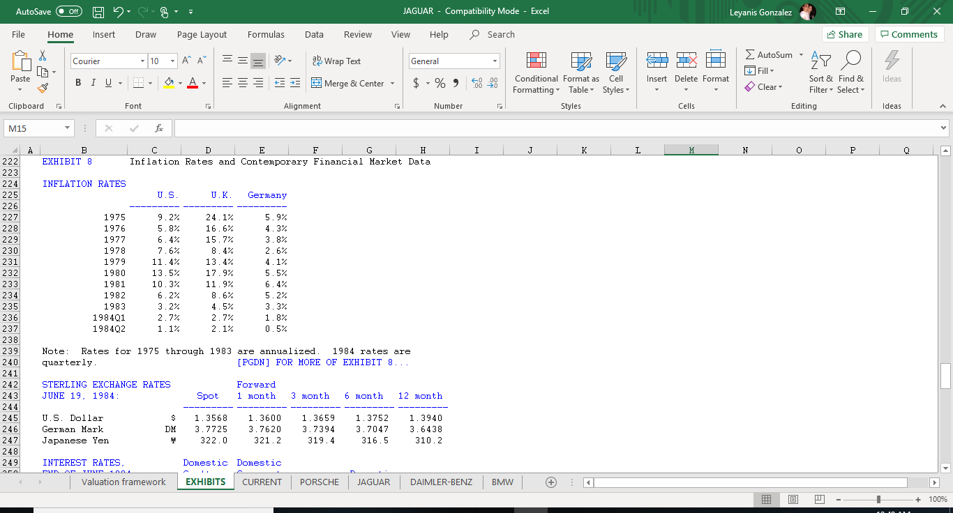Select Bottom Align icon
Screen dimensions: 953x513
coord(258,61)
